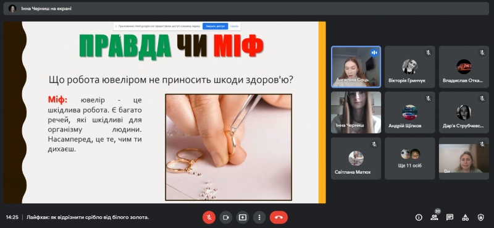Click the muted mic icon on Вікторія Гринчук tile
494x228 pixels.
[x=428, y=53]
